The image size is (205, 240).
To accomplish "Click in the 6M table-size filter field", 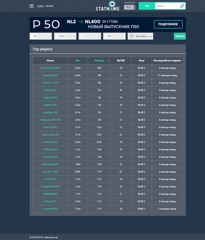I will pyautogui.click(x=114, y=36).
